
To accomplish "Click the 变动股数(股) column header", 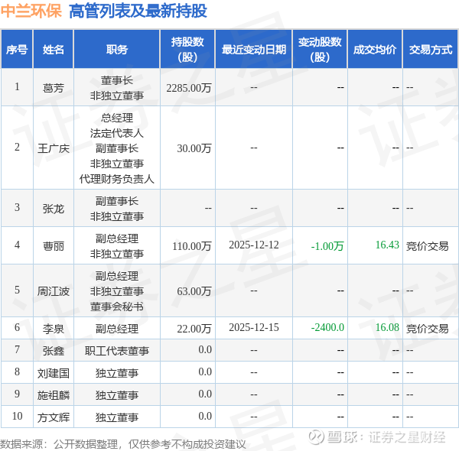I will pyautogui.click(x=320, y=50).
